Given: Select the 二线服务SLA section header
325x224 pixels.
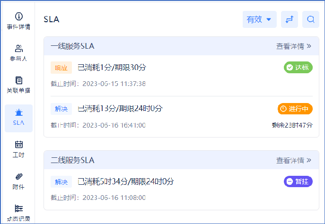Looking at the screenshot, I should [72, 160].
